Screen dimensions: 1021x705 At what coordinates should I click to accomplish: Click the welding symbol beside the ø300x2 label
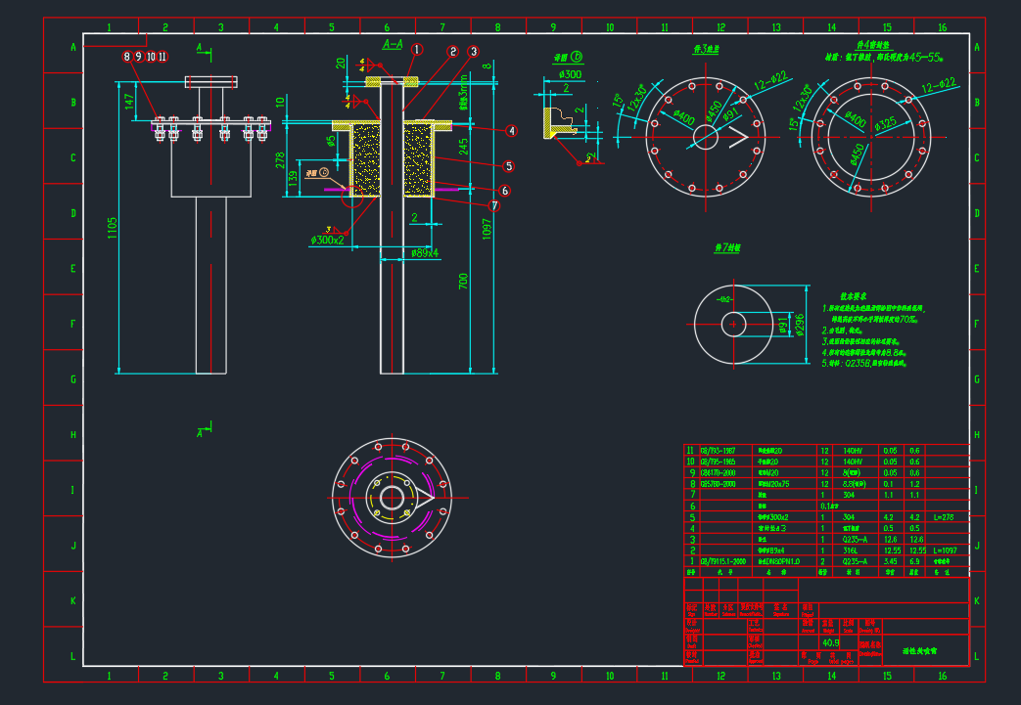(336, 230)
